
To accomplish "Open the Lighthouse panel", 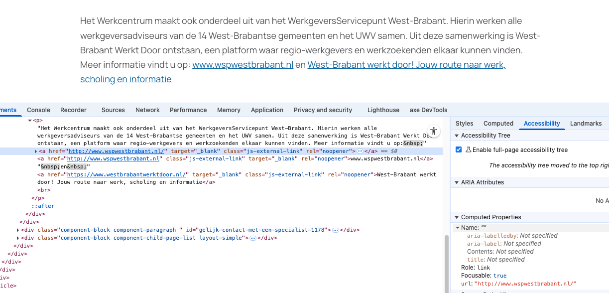I will (383, 110).
